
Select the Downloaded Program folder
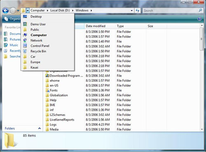click(x=64, y=76)
